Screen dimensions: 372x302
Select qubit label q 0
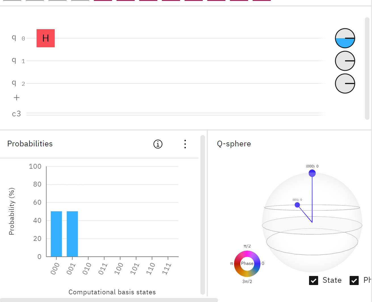pyautogui.click(x=18, y=38)
